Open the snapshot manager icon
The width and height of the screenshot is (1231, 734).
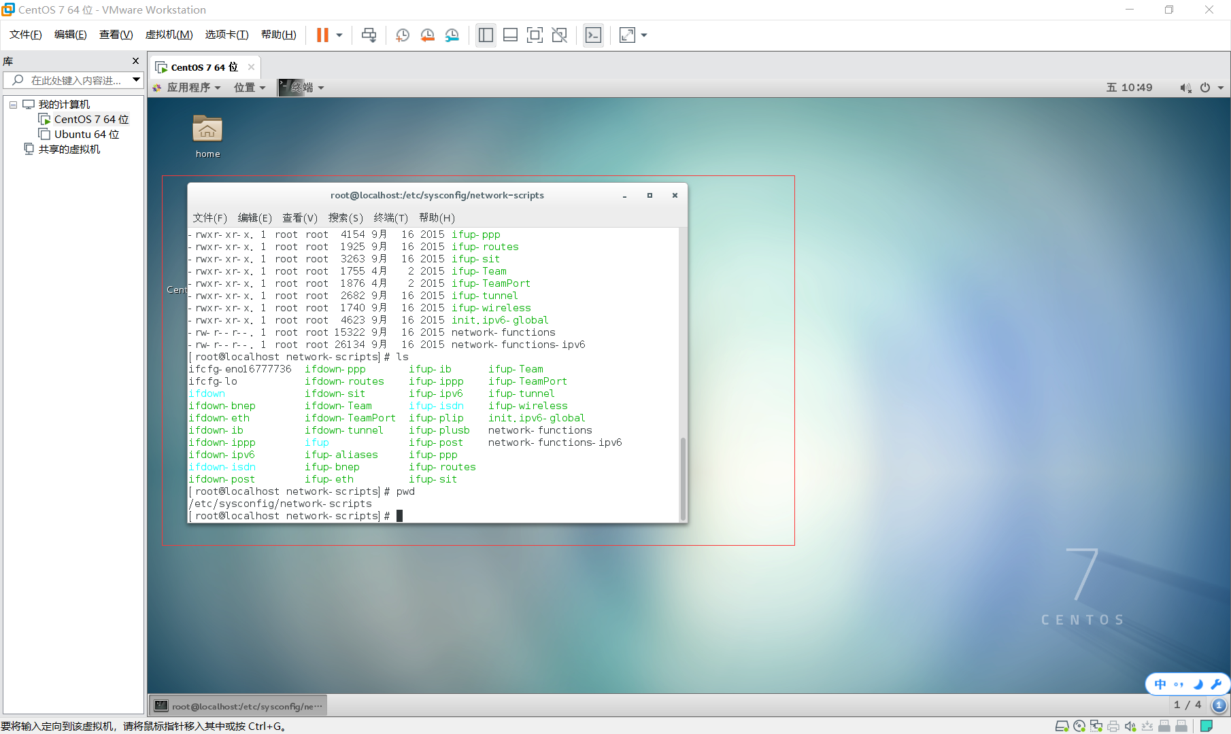click(452, 35)
